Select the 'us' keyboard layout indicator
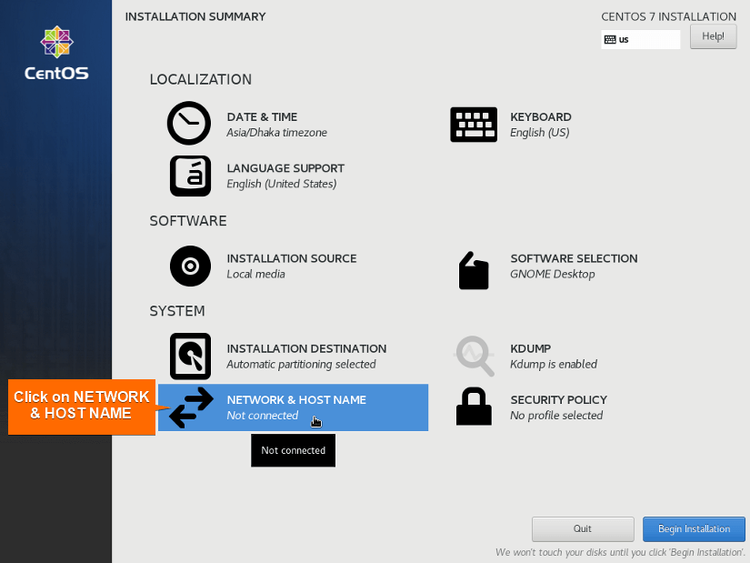 pos(641,40)
